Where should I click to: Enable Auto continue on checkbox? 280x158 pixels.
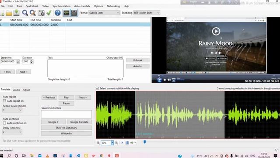click(4, 123)
